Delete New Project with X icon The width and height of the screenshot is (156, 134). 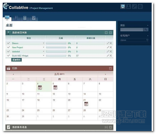coord(111,47)
